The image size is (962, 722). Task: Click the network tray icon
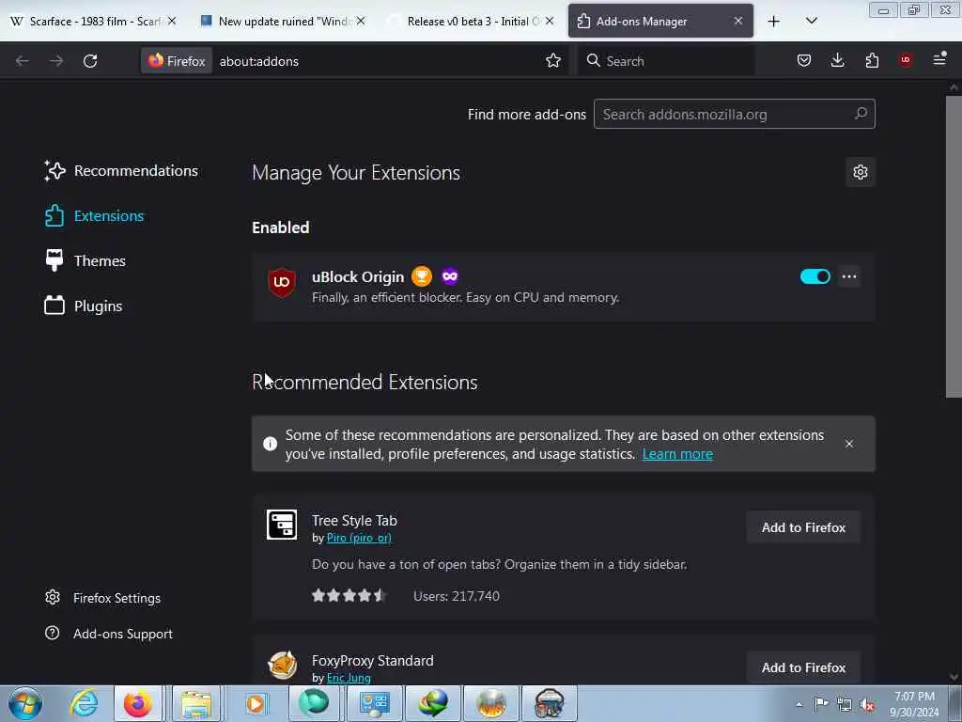pyautogui.click(x=845, y=704)
